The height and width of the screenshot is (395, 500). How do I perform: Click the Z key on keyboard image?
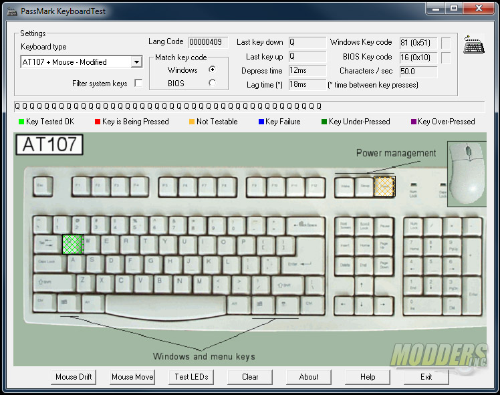click(x=86, y=283)
